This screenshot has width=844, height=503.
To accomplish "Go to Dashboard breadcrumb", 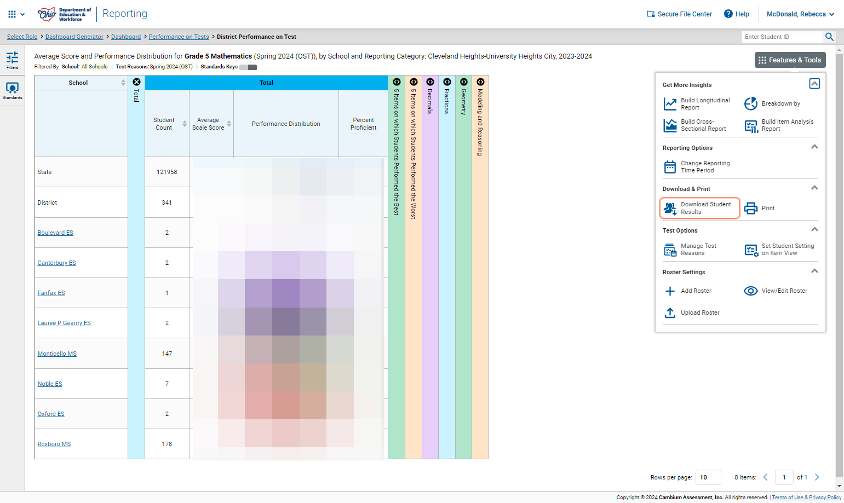I will [x=126, y=37].
